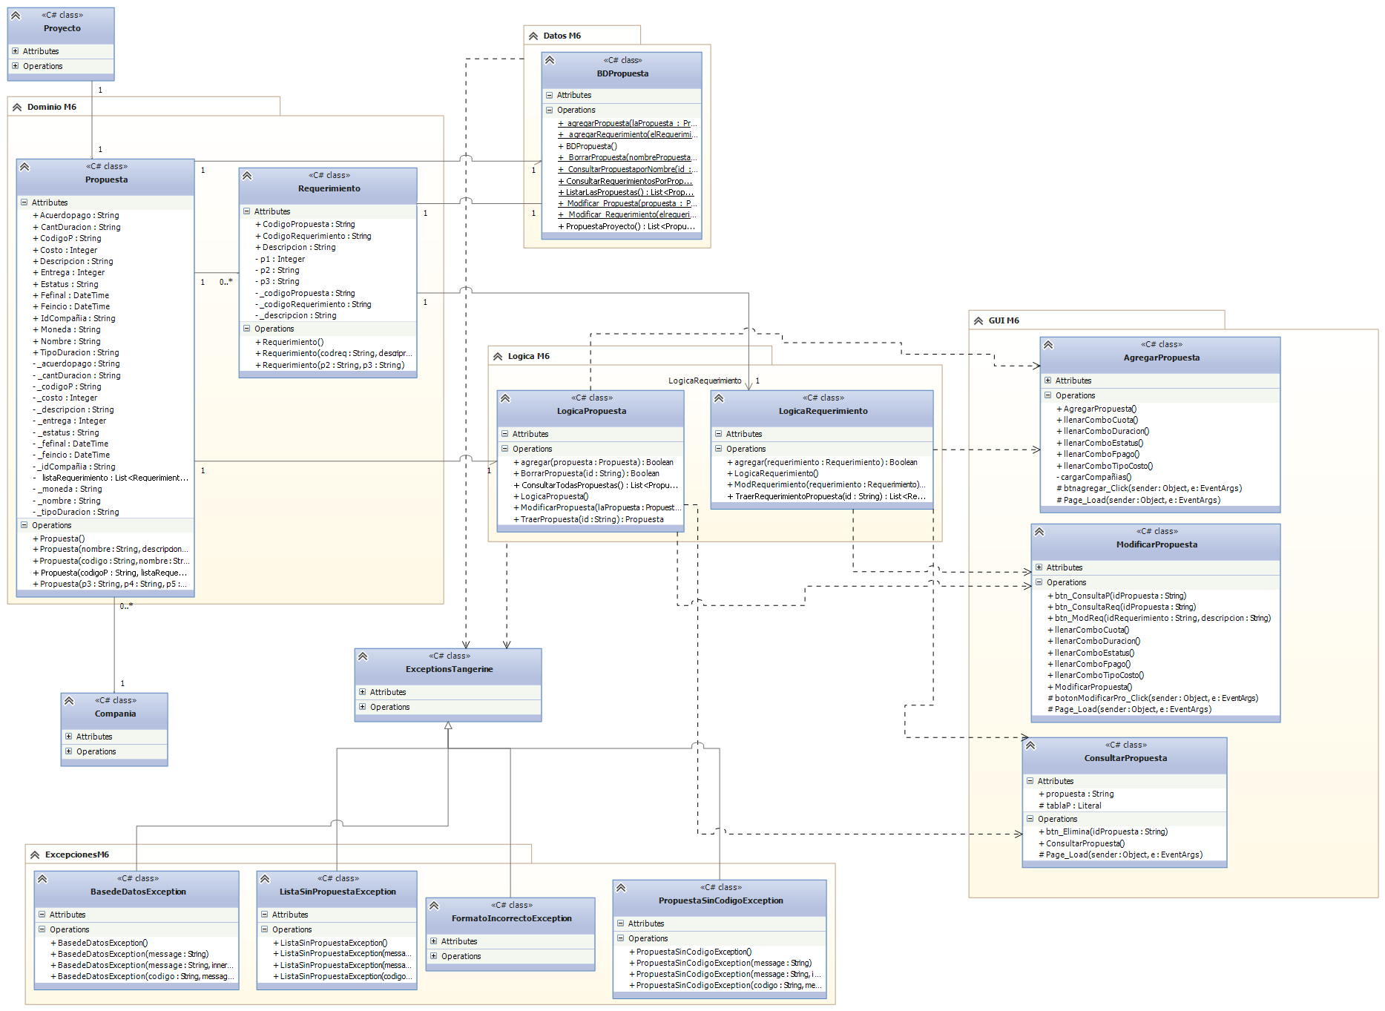Collapse the ListaSinPropuestaException class chevron icon
The image size is (1385, 1011).
265,879
